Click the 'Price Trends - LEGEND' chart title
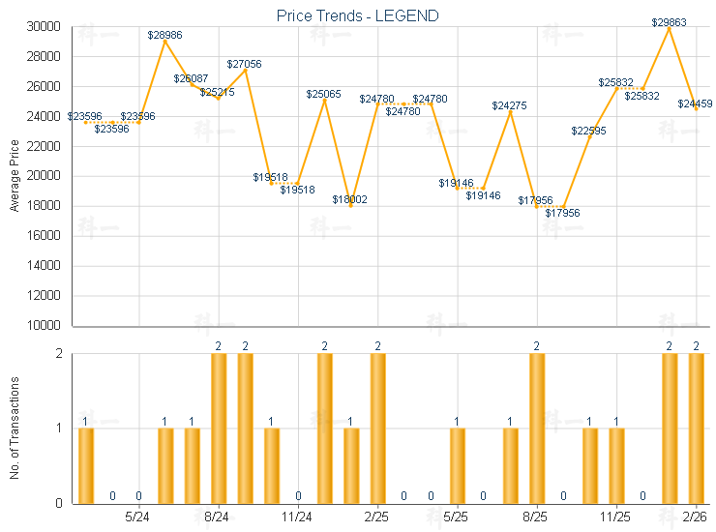This screenshot has width=716, height=532. [357, 15]
